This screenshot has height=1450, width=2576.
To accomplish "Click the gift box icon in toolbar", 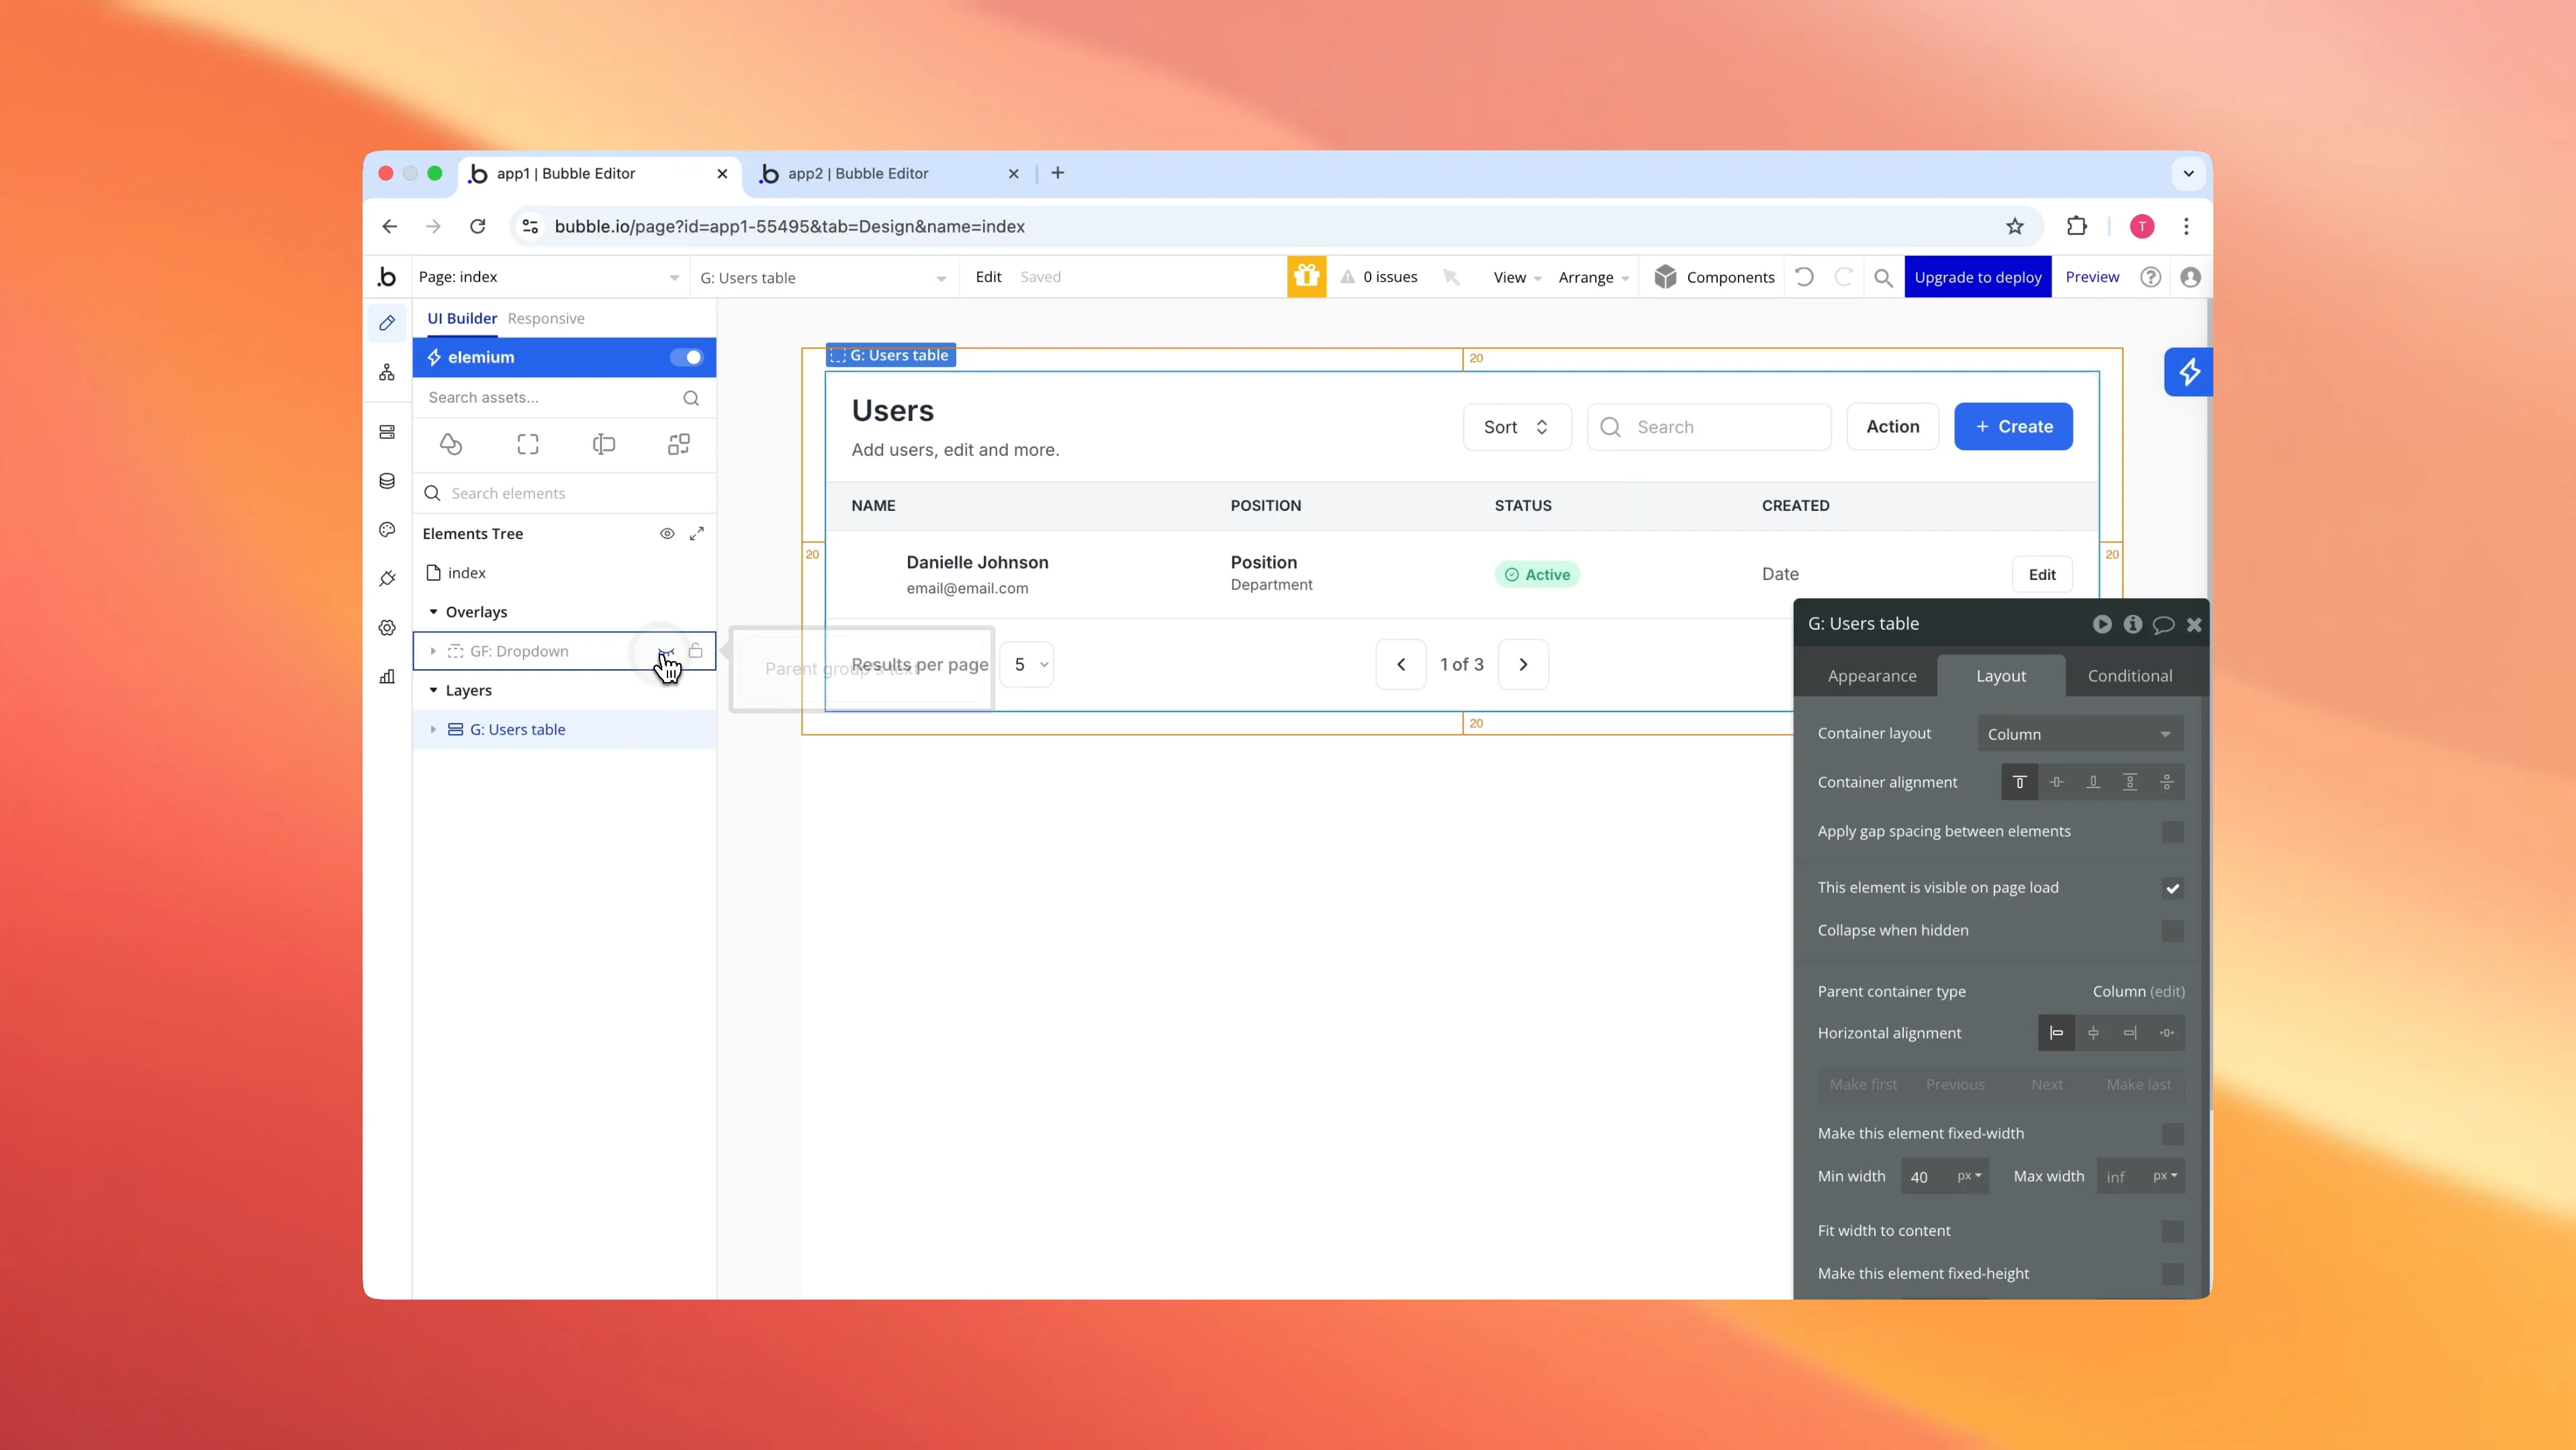I will point(1306,277).
